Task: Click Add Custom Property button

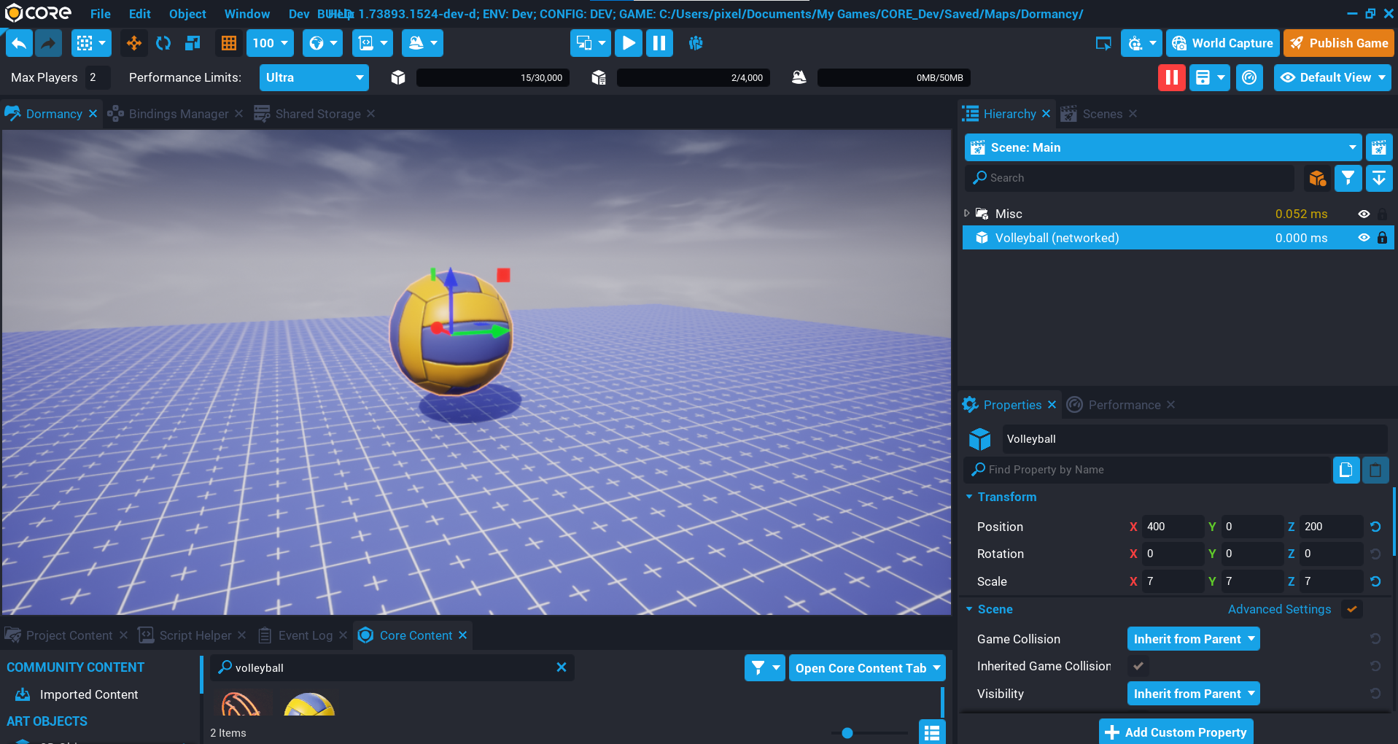Action: (1176, 732)
